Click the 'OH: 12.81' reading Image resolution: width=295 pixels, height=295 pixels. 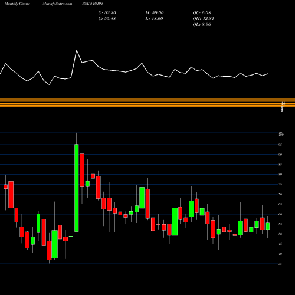point(203,19)
